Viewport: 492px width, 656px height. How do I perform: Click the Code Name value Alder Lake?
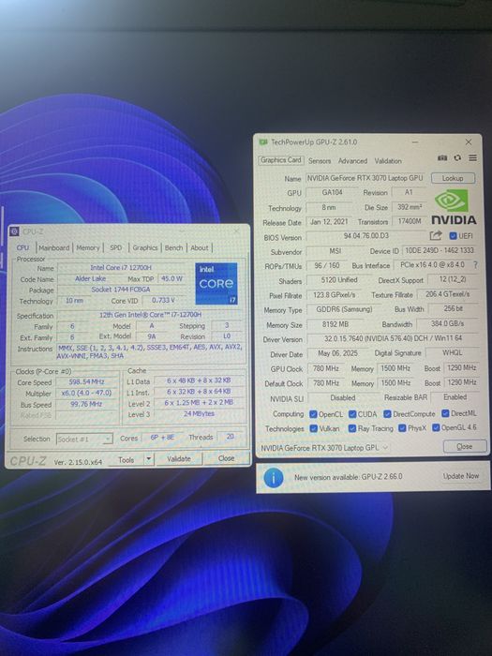click(90, 278)
